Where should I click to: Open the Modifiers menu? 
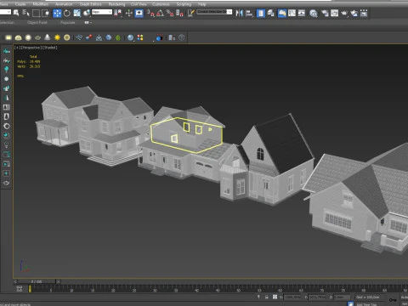[40, 4]
